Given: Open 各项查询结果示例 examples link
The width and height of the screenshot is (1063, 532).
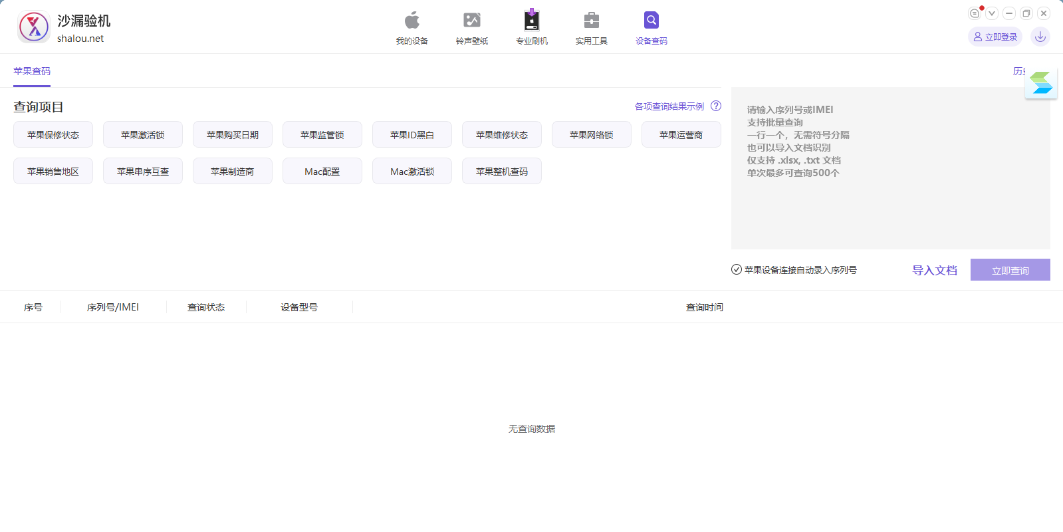Looking at the screenshot, I should click(669, 106).
